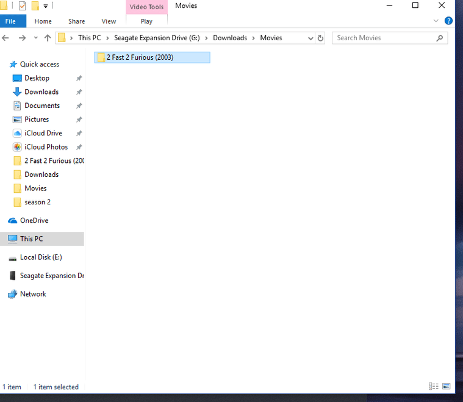Click the Properties checkmark icon in title bar

(23, 5)
